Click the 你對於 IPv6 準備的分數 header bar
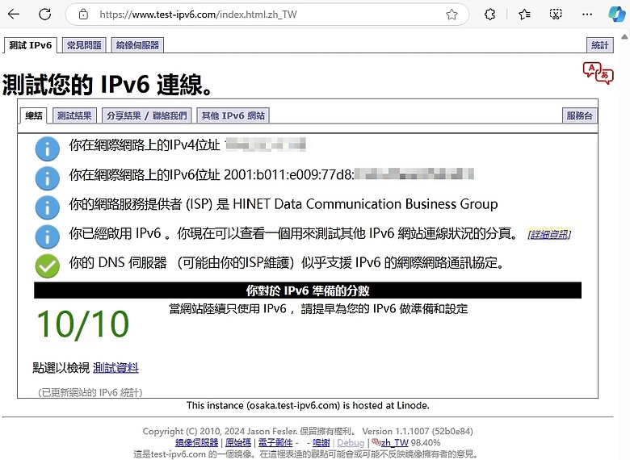 (x=308, y=291)
